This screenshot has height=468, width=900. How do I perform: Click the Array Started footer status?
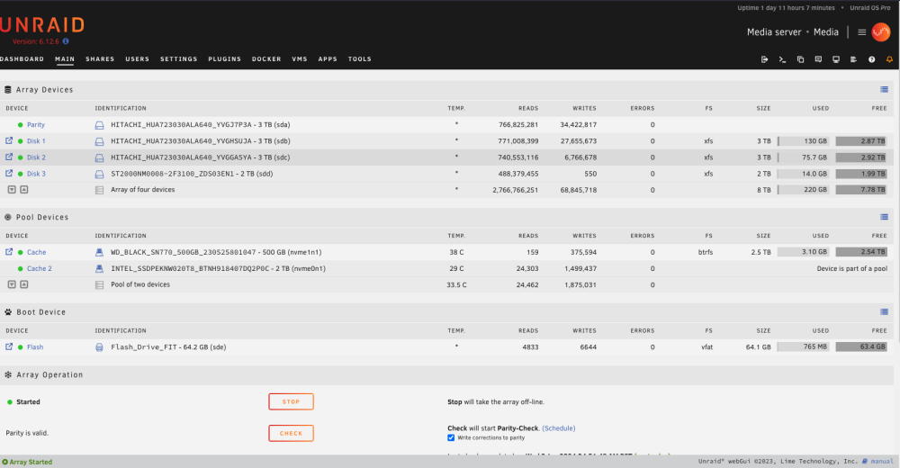27,462
